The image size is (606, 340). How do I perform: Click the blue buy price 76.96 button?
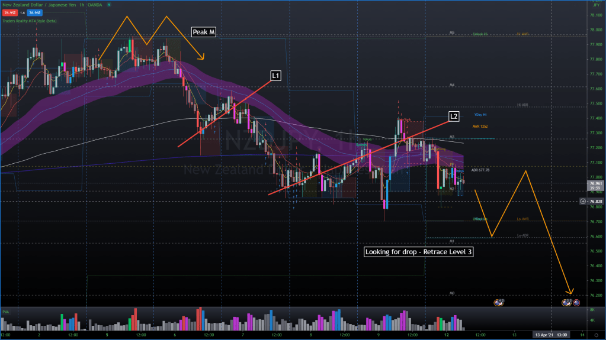tap(34, 11)
